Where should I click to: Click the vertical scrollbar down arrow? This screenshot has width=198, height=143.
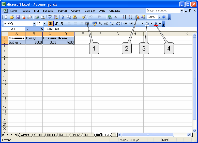pos(194,131)
